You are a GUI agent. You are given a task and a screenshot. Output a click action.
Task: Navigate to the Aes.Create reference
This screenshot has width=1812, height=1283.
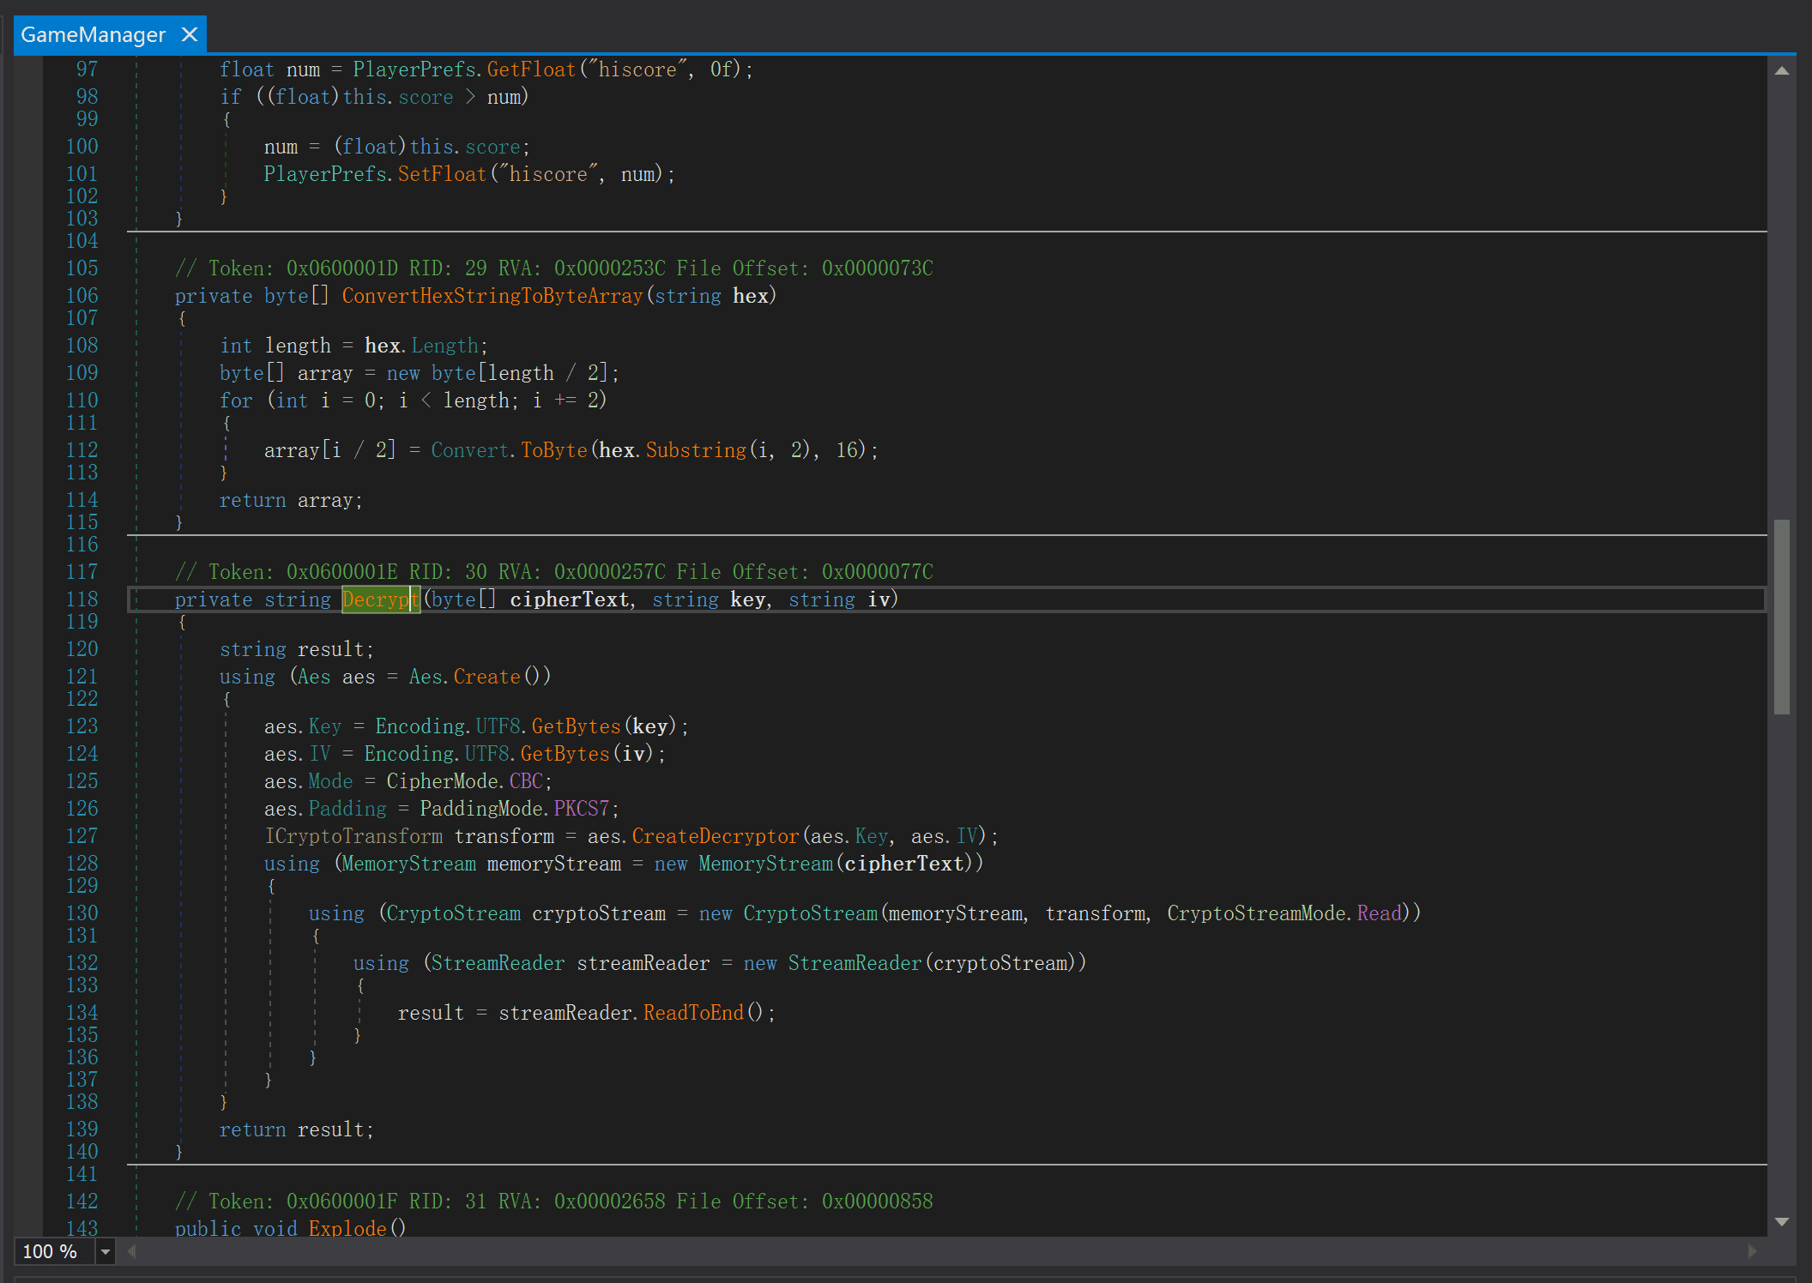(x=486, y=677)
